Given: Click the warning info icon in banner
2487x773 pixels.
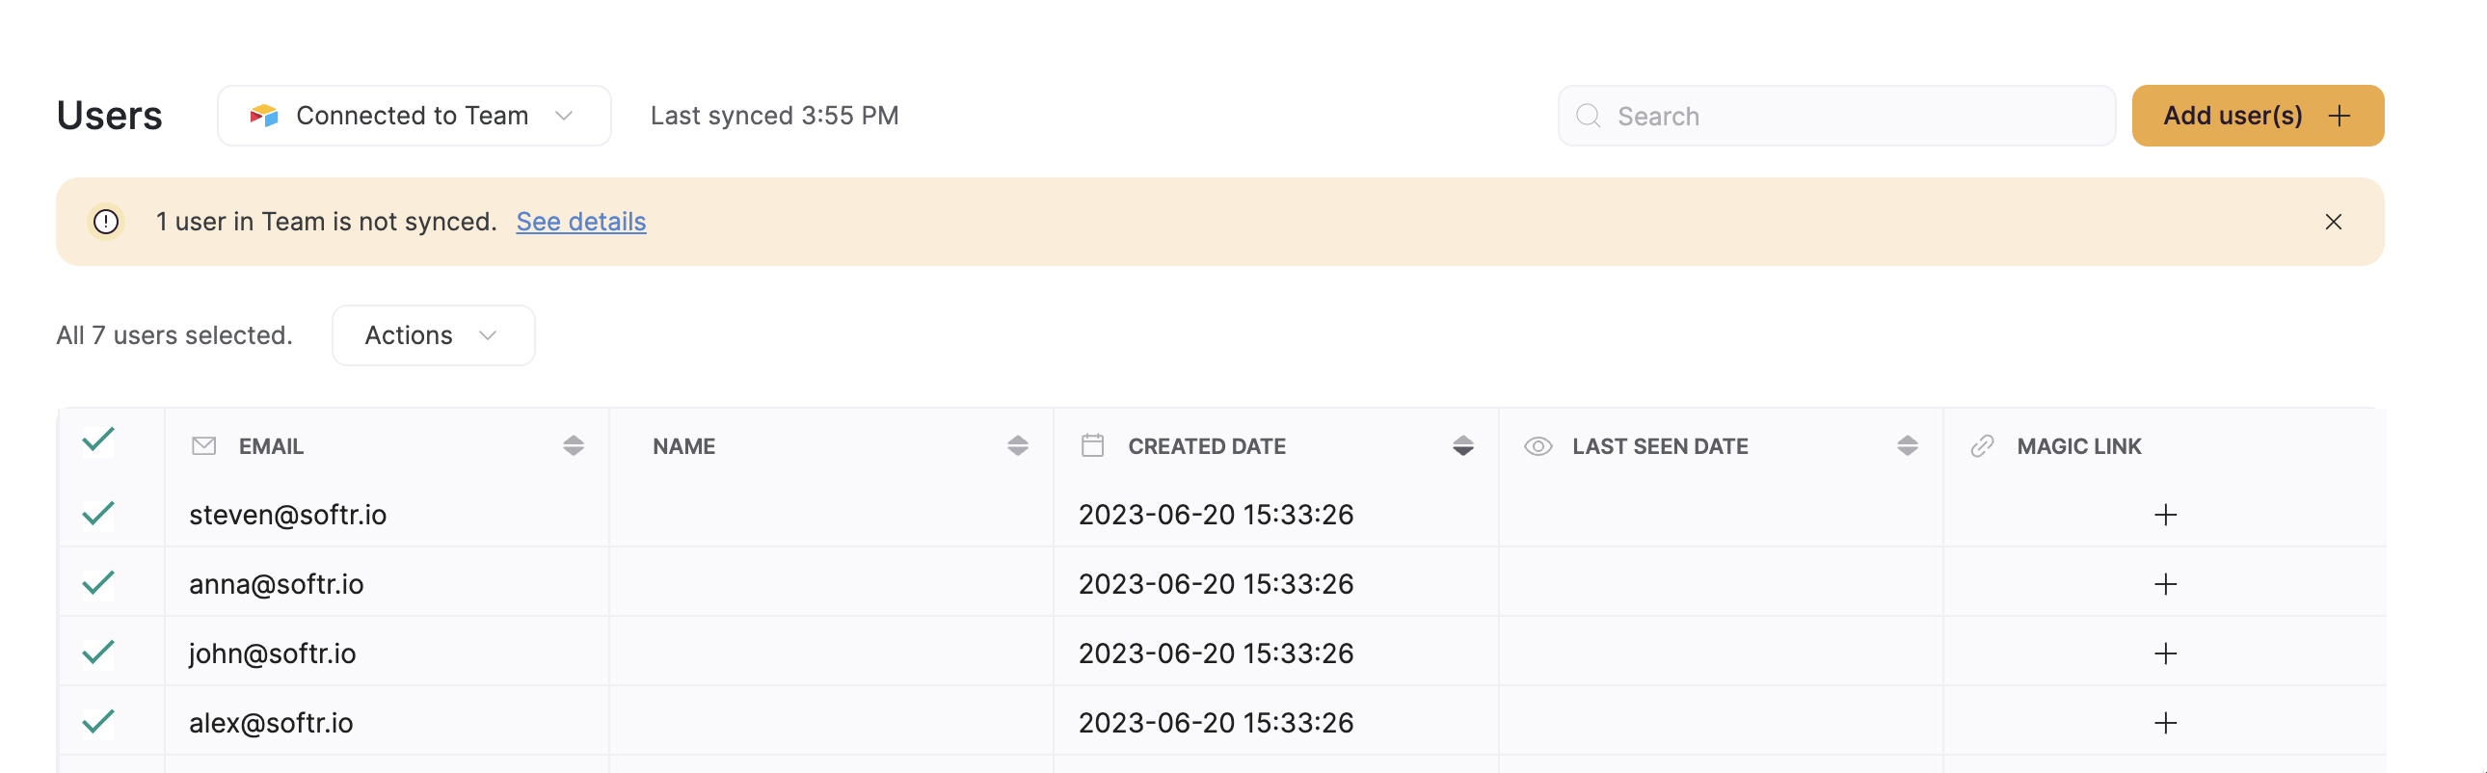Looking at the screenshot, I should [106, 222].
